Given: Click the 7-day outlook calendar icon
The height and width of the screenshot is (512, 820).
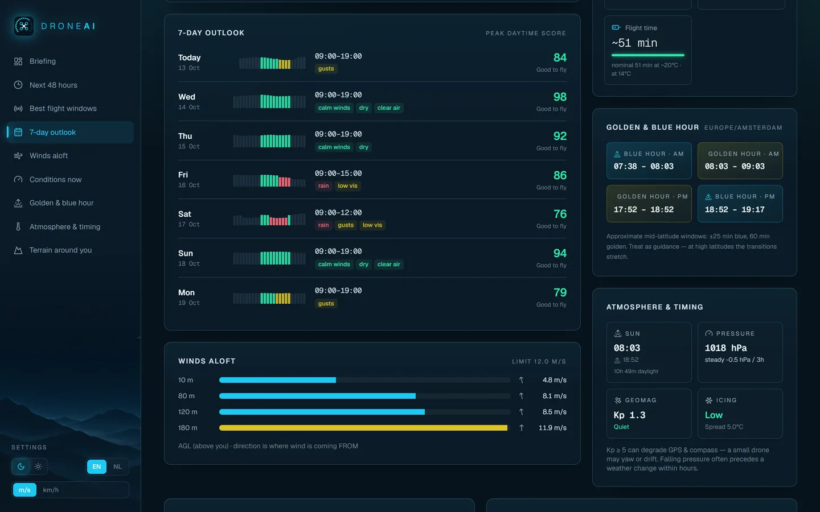Looking at the screenshot, I should click(18, 132).
